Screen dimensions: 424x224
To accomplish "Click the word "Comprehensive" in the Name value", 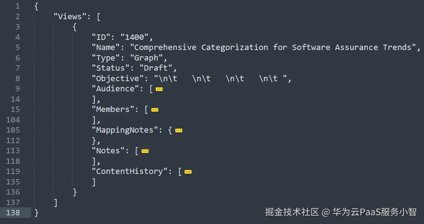I will tap(165, 47).
